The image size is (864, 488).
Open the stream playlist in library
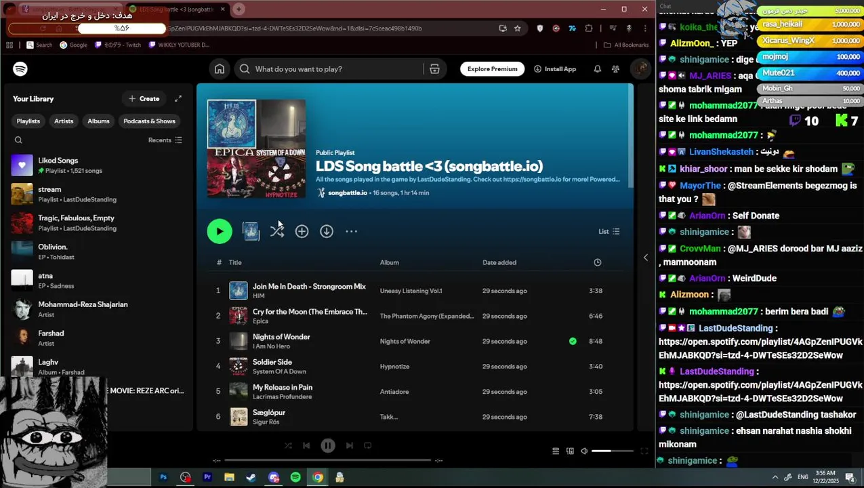click(98, 194)
